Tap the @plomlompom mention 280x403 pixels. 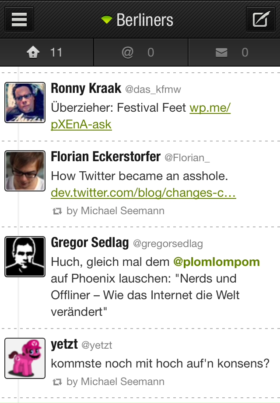tap(217, 262)
